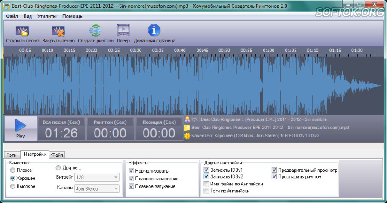Click the timeline ruler at 00:45
The image size is (387, 203).
202,51
